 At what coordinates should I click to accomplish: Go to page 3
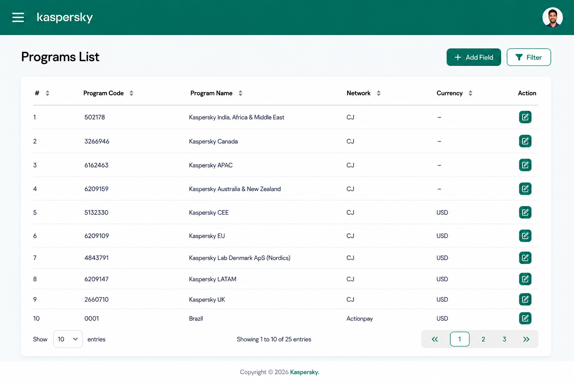[x=504, y=339]
